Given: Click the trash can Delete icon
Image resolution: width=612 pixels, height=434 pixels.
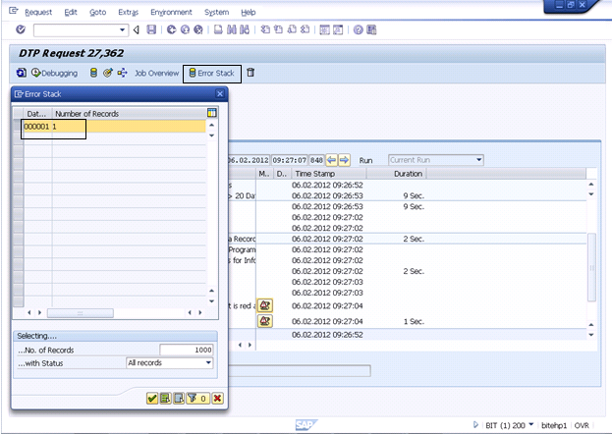Looking at the screenshot, I should (x=250, y=73).
